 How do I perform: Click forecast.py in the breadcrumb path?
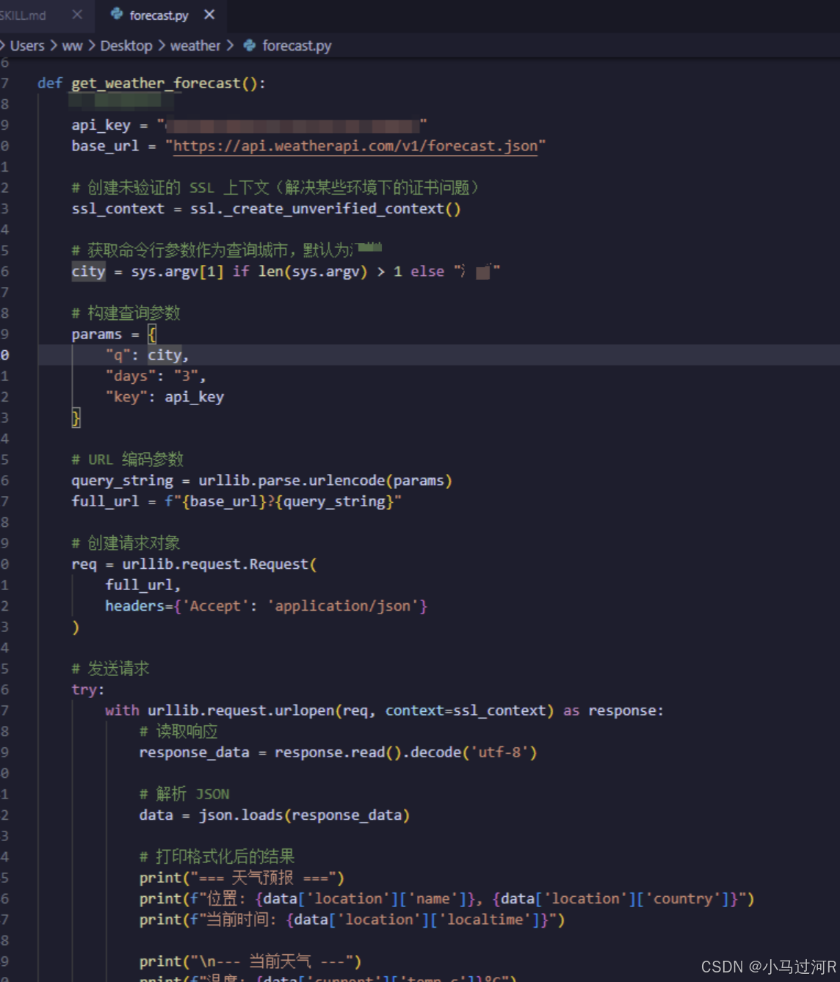297,46
